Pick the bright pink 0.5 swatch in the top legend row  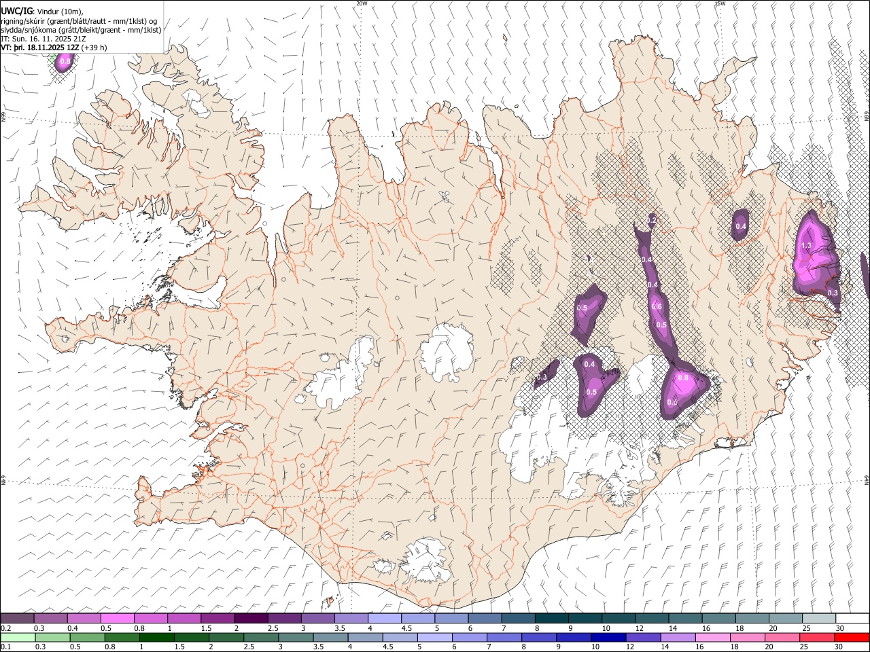click(118, 618)
